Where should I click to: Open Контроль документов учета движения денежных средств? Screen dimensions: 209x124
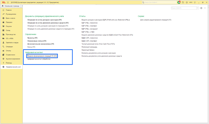tap(102, 56)
